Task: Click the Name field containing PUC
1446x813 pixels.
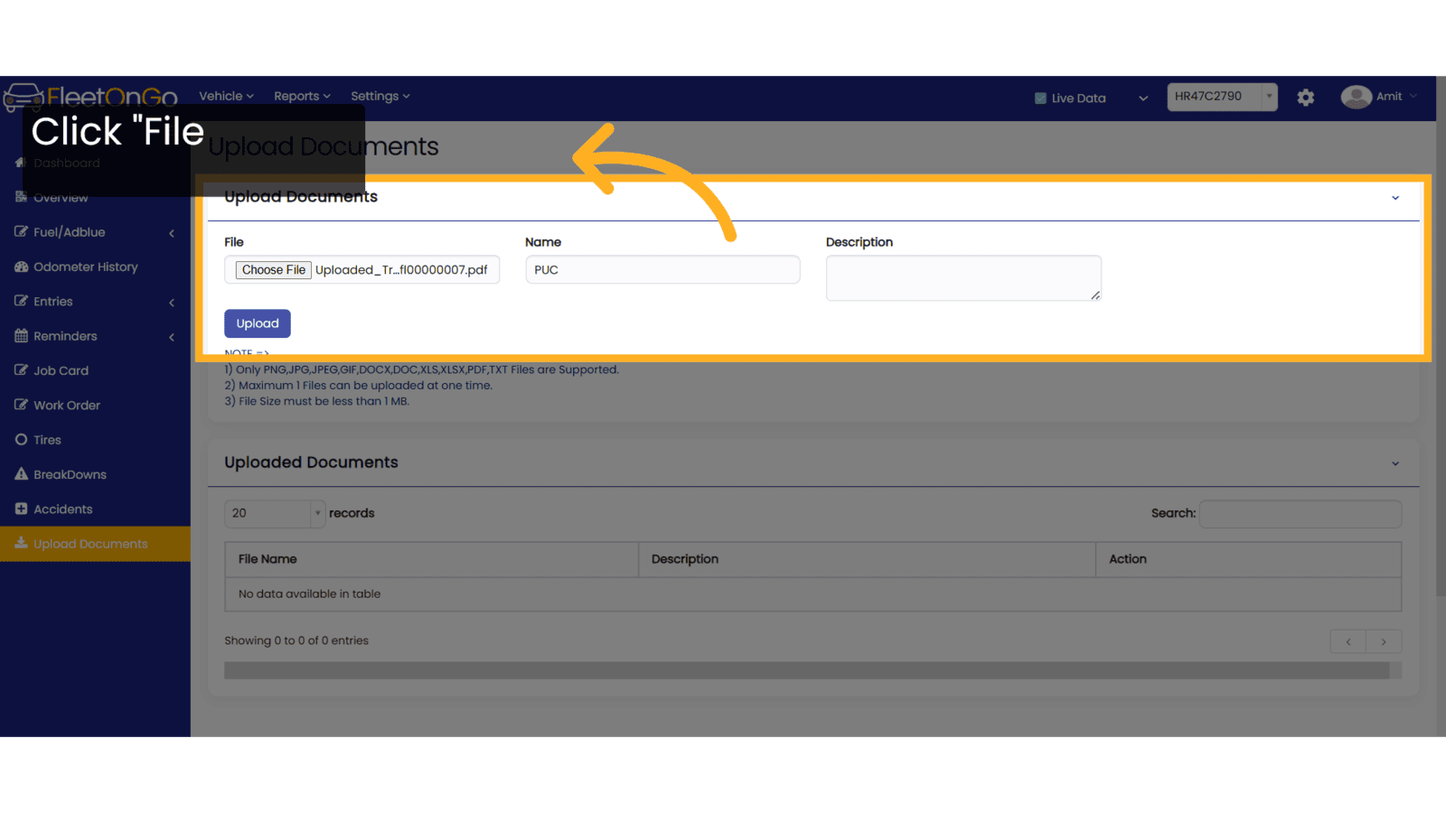Action: tap(662, 270)
